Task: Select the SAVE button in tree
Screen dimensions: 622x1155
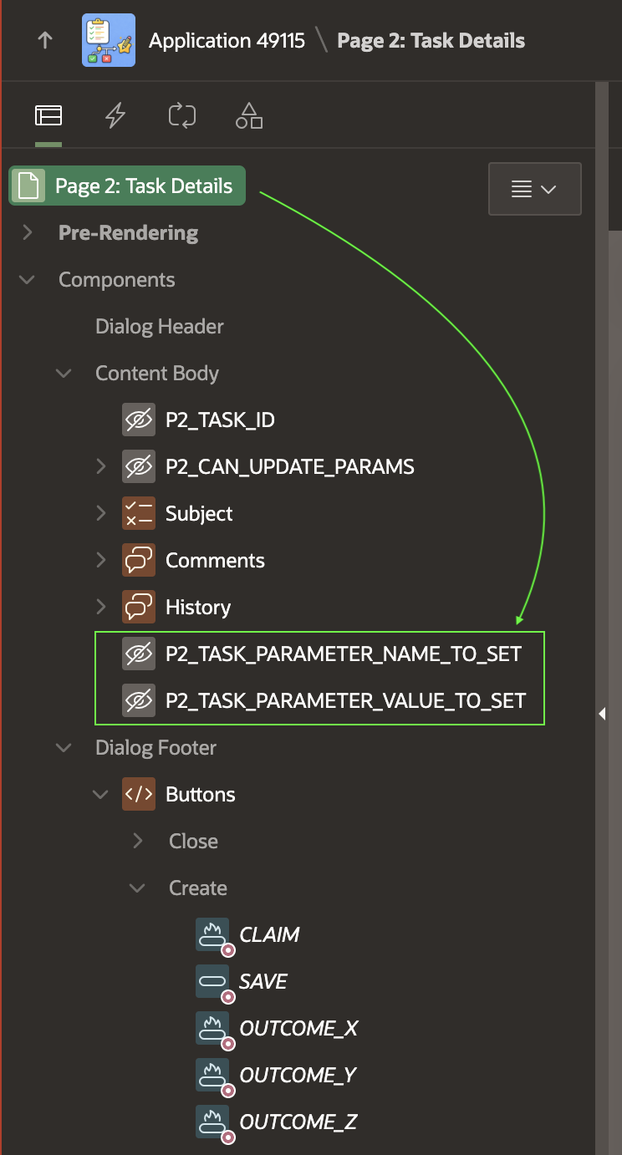Action: pos(263,981)
